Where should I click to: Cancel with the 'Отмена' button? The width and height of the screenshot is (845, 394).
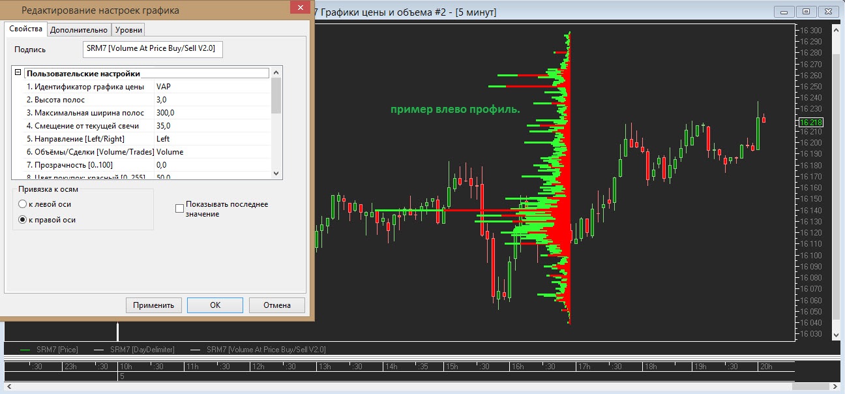276,305
